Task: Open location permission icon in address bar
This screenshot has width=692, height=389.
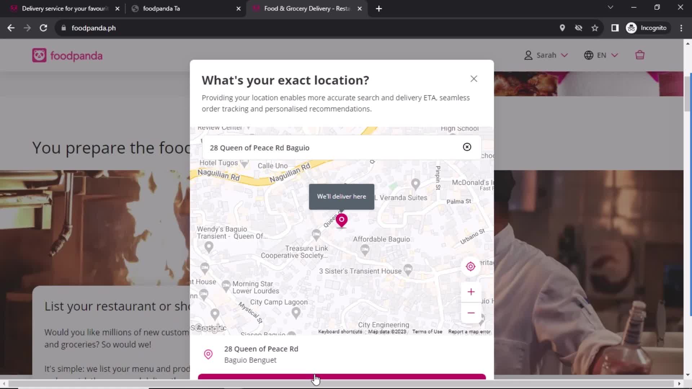Action: (x=562, y=28)
